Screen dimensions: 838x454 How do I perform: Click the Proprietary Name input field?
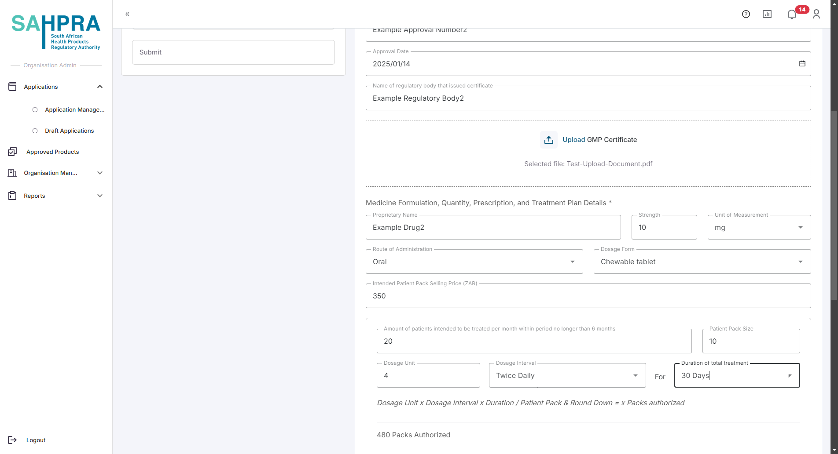tap(493, 228)
